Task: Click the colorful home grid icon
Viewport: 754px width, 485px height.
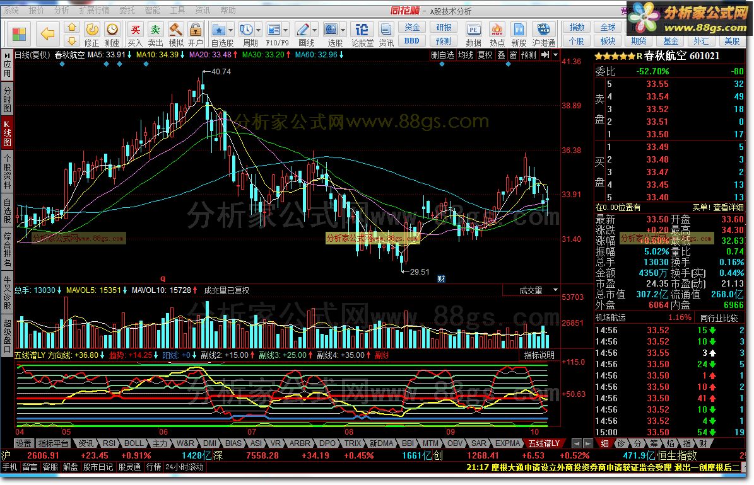Action: [19, 34]
